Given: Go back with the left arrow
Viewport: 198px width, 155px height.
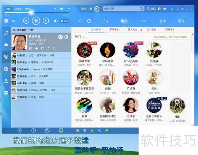Looking at the screenshot, I should (x=80, y=21).
